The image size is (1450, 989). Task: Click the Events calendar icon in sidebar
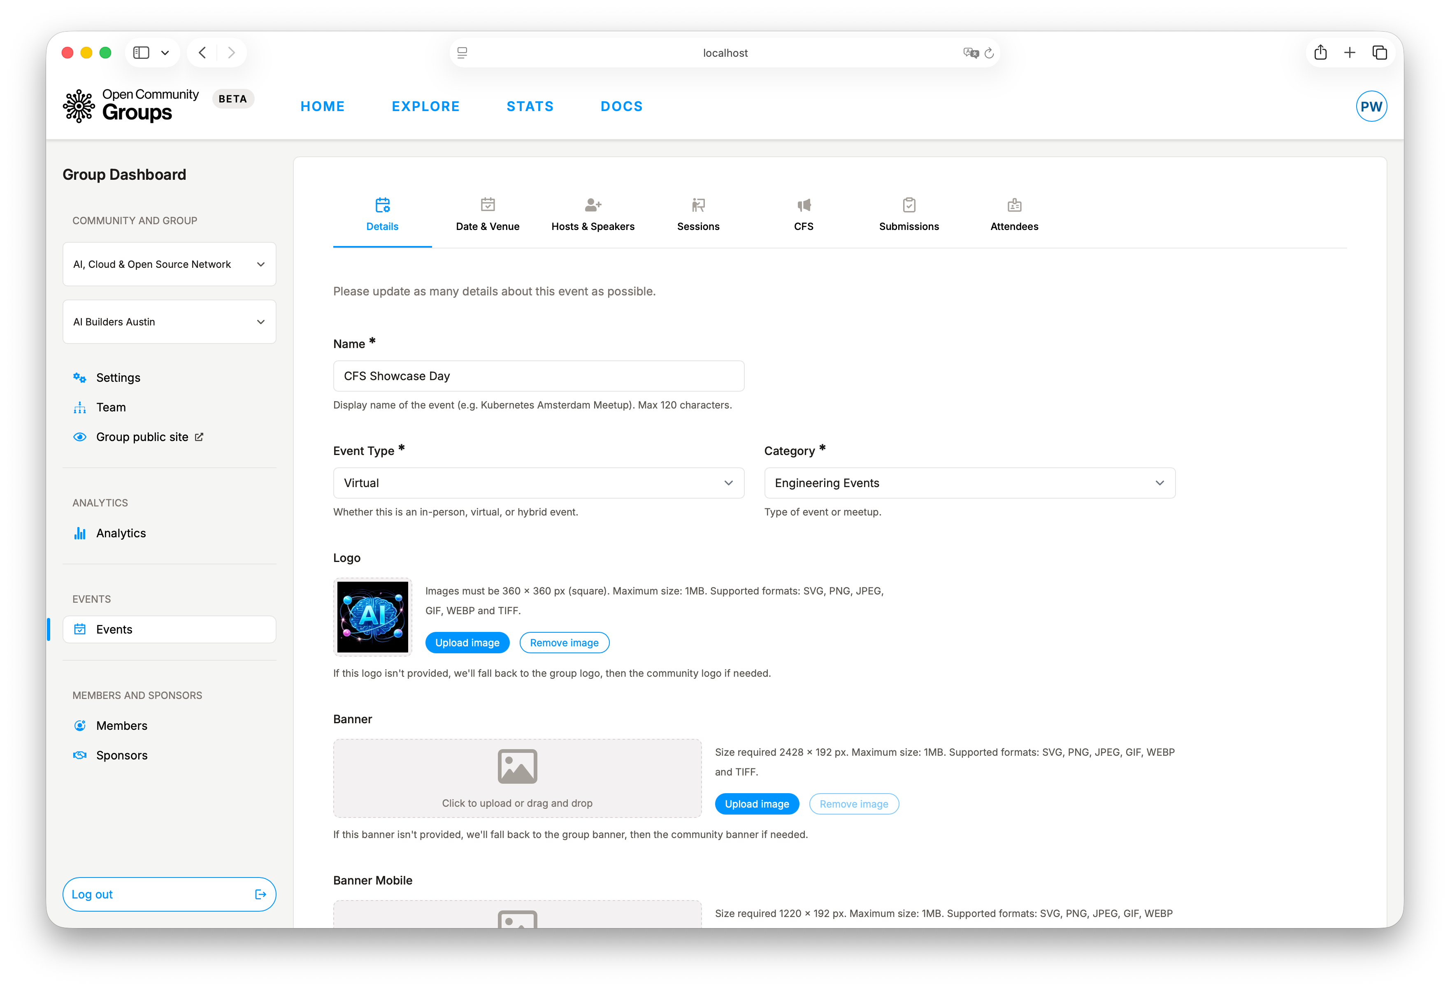pyautogui.click(x=80, y=629)
